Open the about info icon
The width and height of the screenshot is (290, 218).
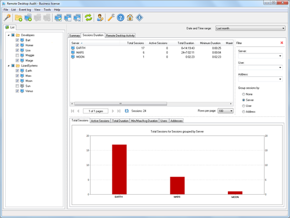coord(139,18)
